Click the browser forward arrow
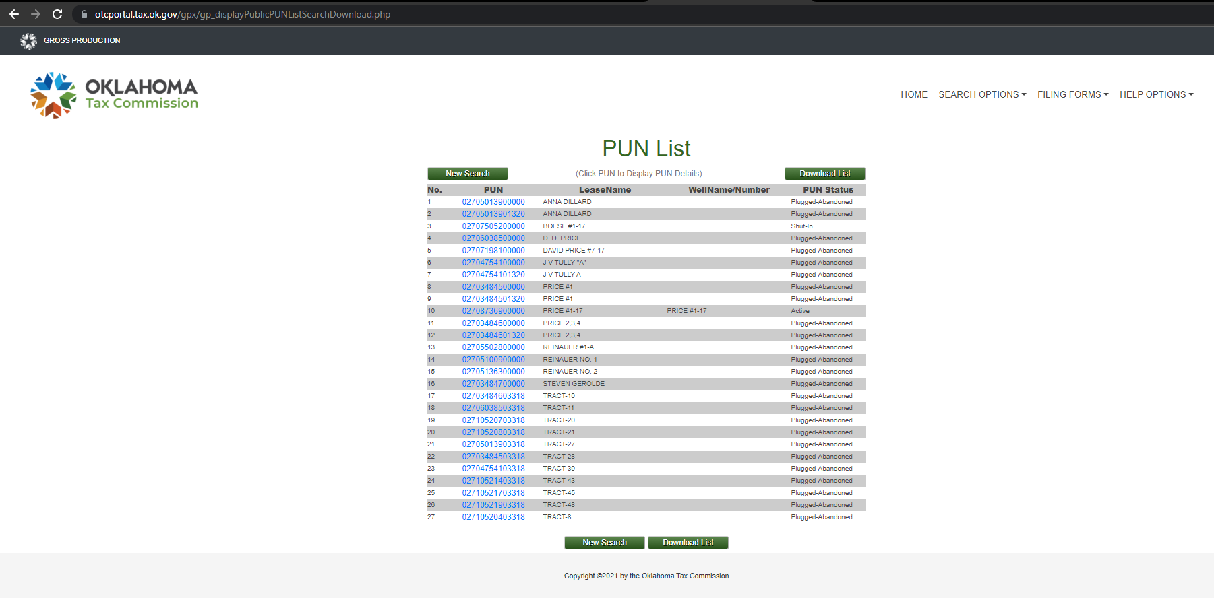 point(36,14)
